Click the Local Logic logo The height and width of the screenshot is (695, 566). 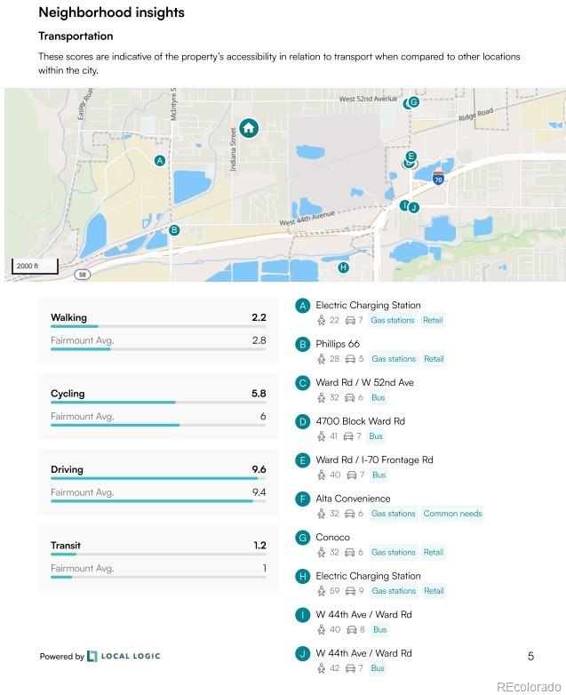[124, 656]
